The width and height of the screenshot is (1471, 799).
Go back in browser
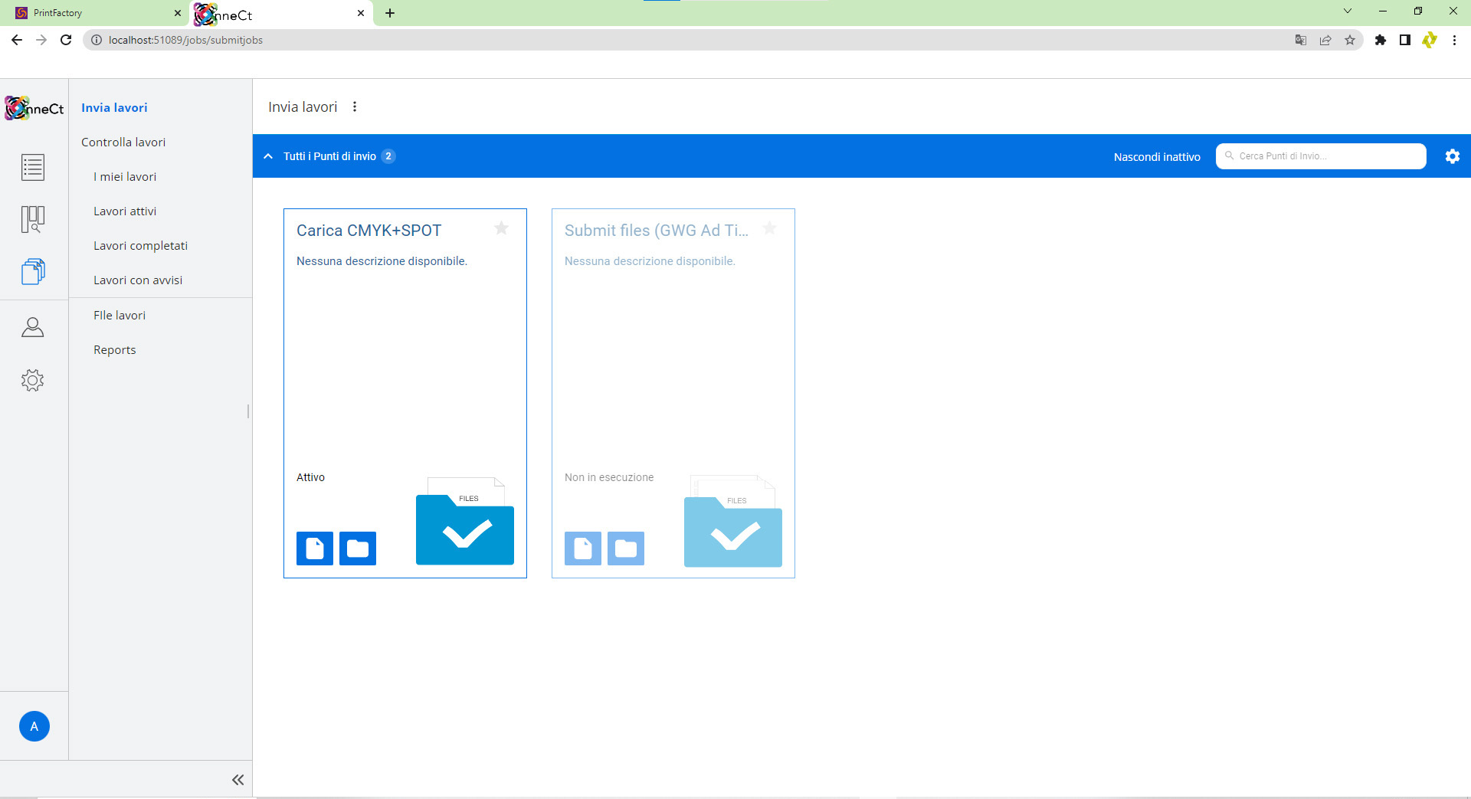pos(17,40)
